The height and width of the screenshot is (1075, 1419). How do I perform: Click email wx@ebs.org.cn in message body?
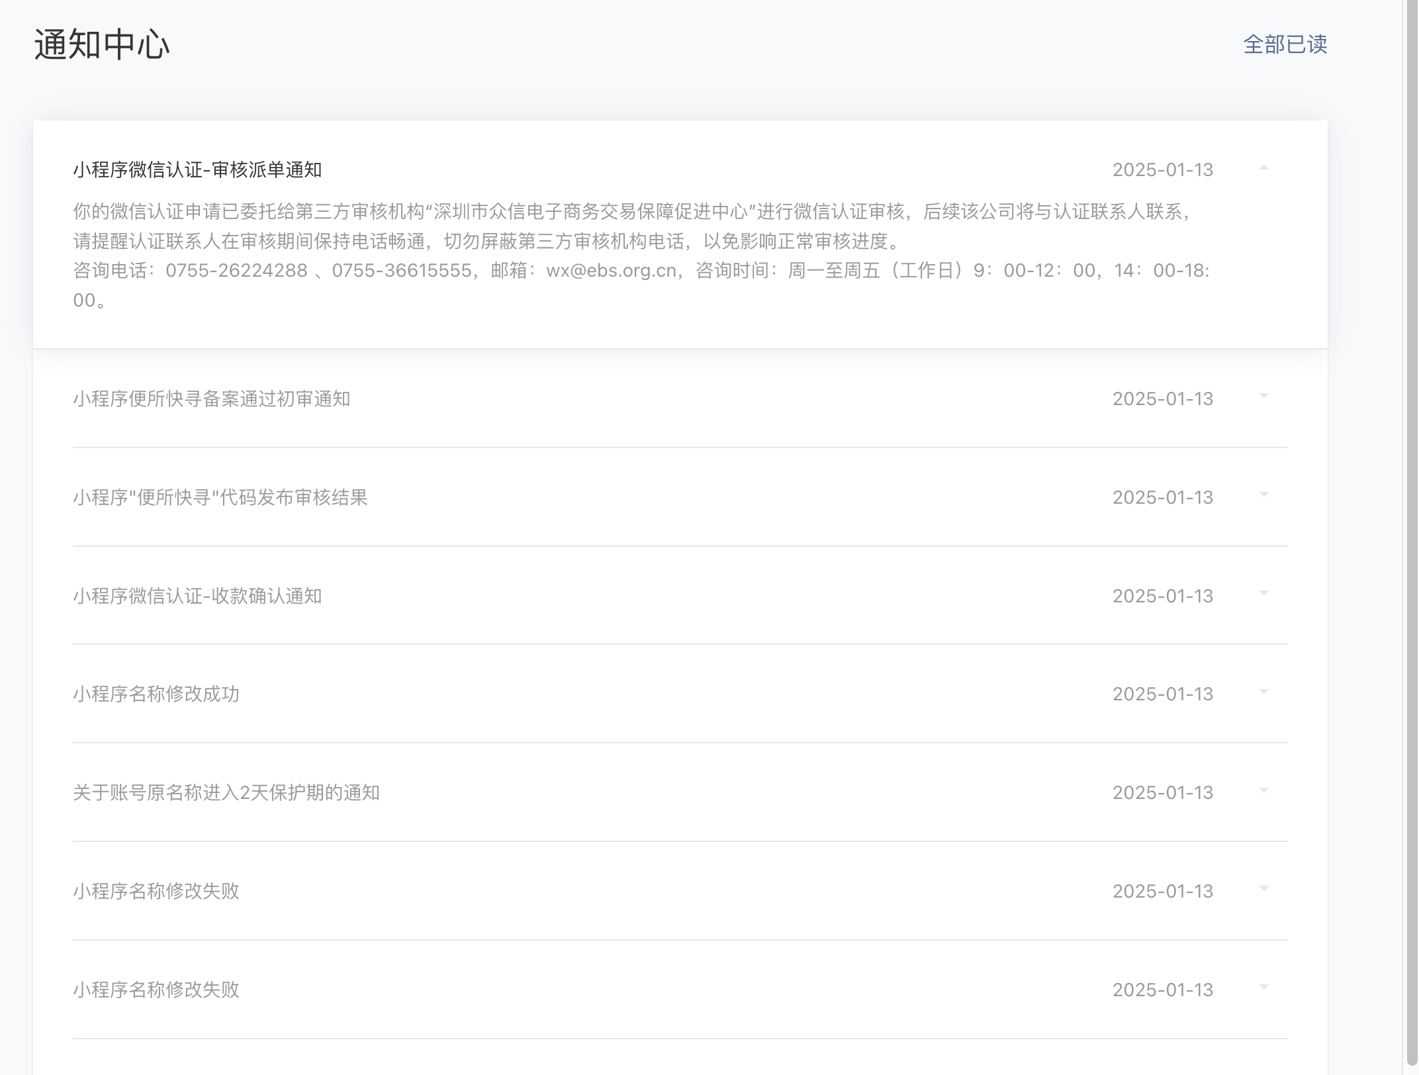click(x=611, y=271)
